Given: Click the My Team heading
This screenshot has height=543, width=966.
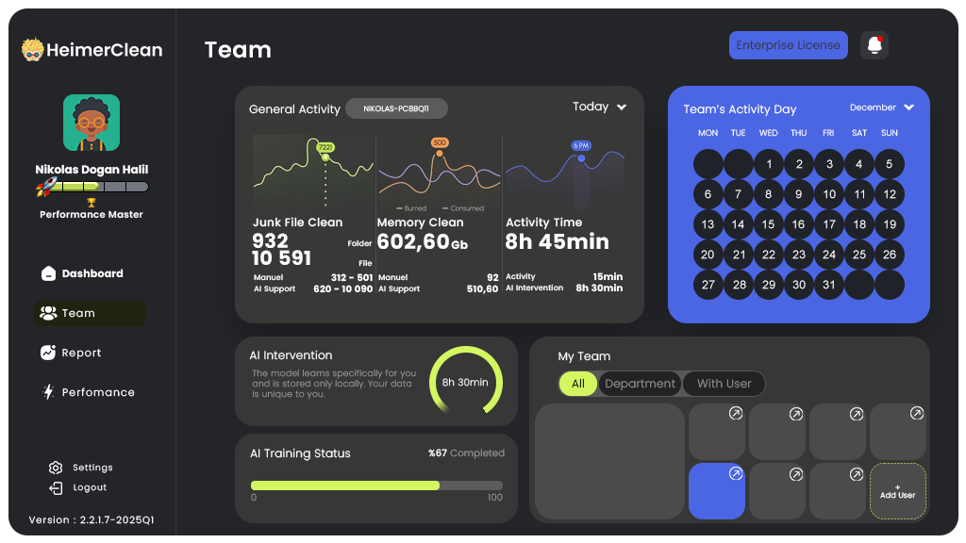Looking at the screenshot, I should pyautogui.click(x=584, y=356).
